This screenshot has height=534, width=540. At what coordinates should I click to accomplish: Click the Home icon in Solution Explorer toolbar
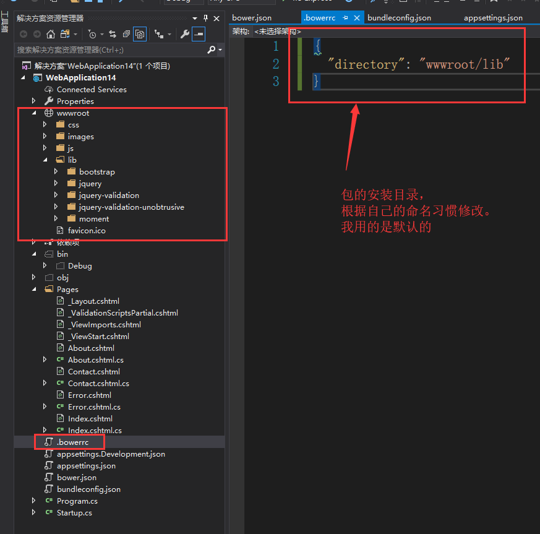[x=51, y=34]
